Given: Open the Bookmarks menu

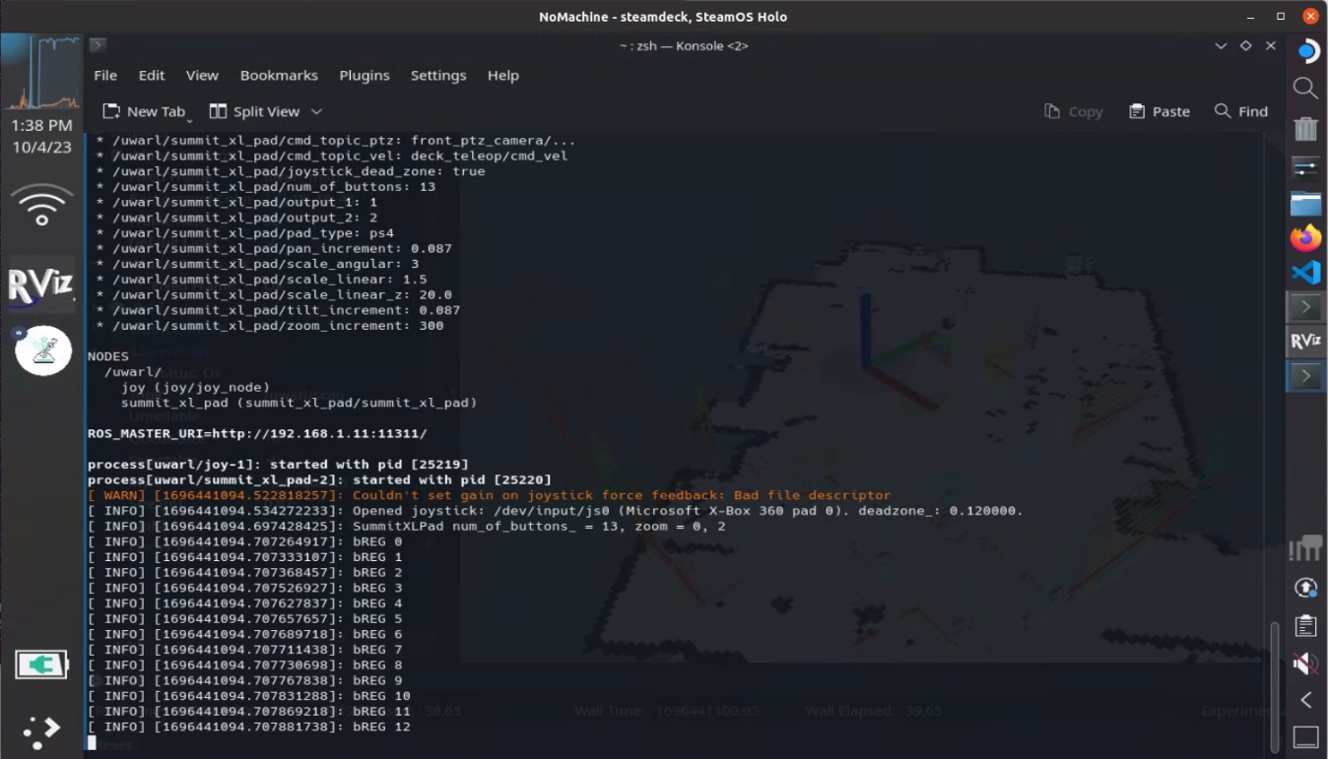Looking at the screenshot, I should (x=279, y=76).
